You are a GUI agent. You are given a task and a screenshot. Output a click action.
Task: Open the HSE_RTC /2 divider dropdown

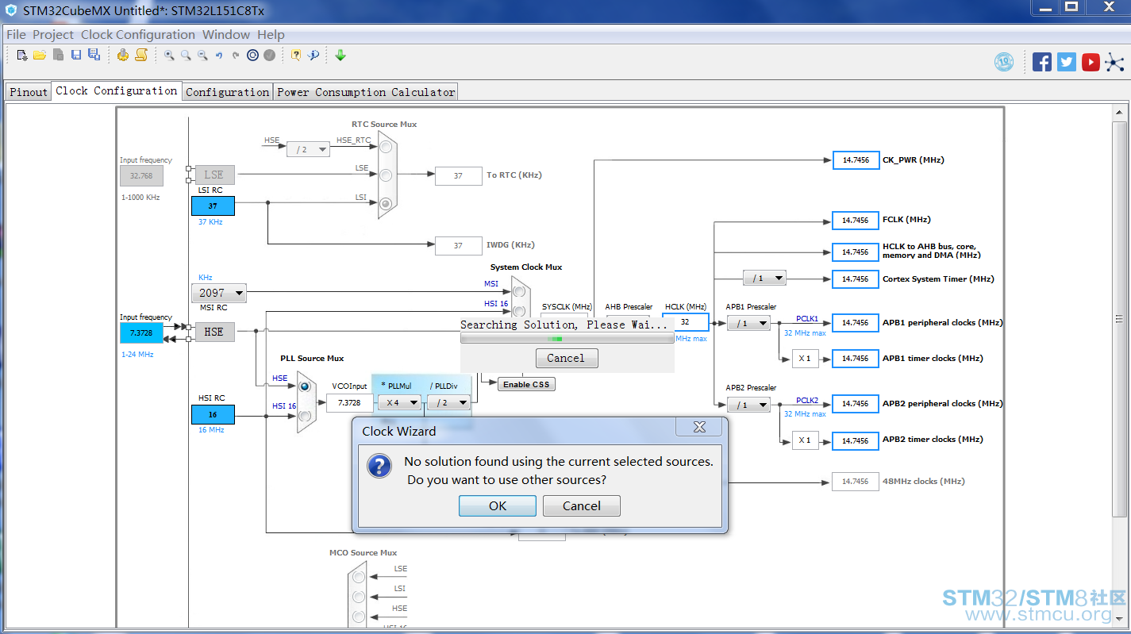pyautogui.click(x=308, y=149)
